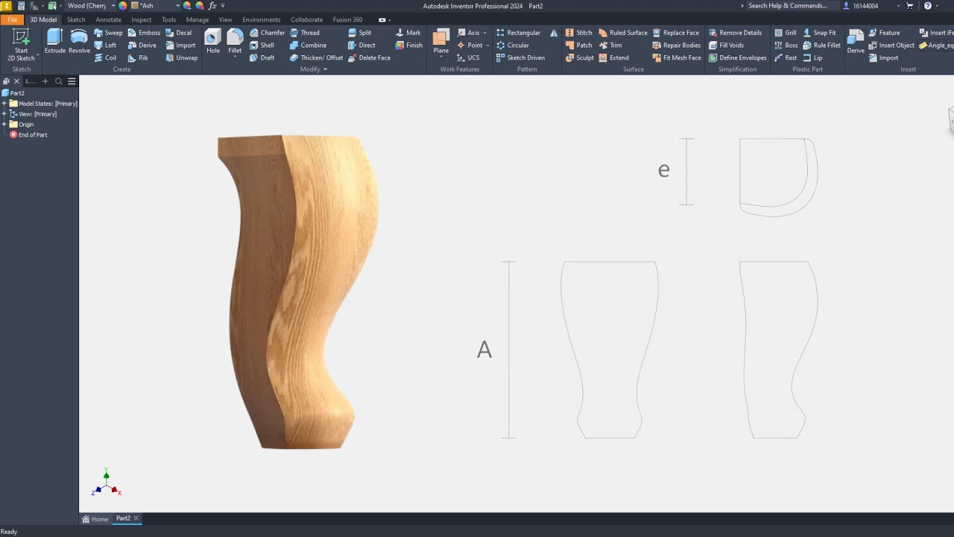
Task: Select the Plane work feature
Action: [x=441, y=42]
